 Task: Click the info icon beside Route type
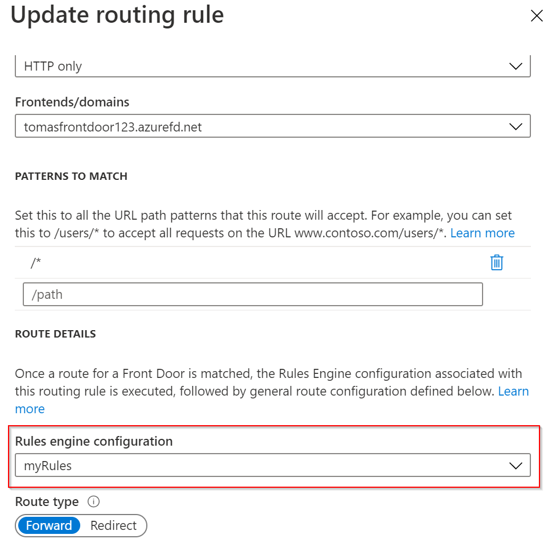pos(94,502)
